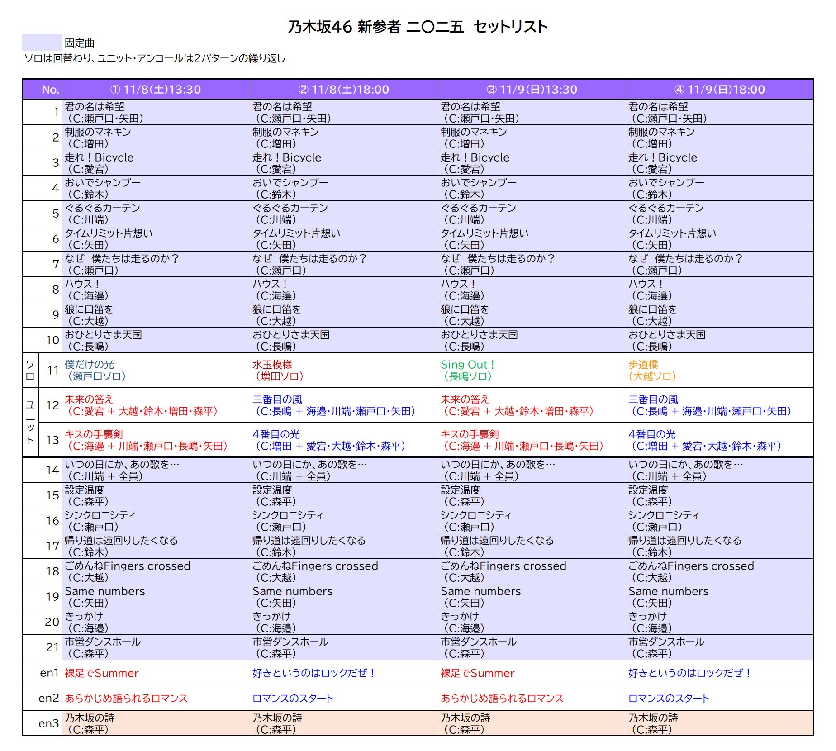This screenshot has width=836, height=751.
Task: Click ごめんねFingers crossed in the ③ 11/9 13:30 column
Action: tap(532, 571)
